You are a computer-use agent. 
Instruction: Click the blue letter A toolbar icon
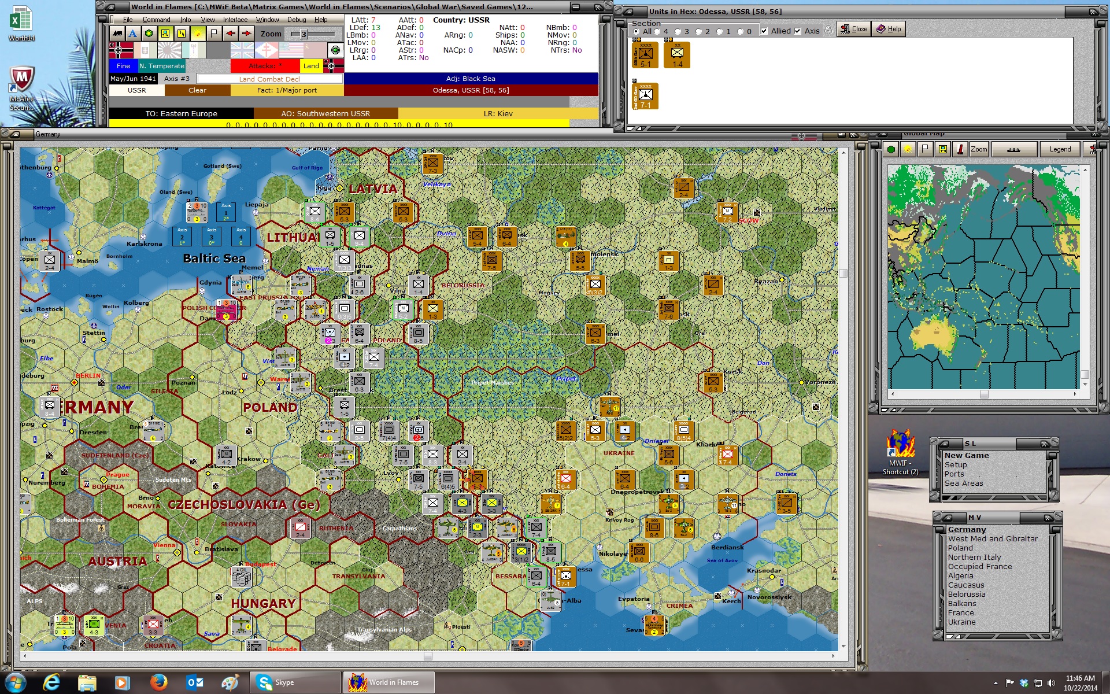133,34
